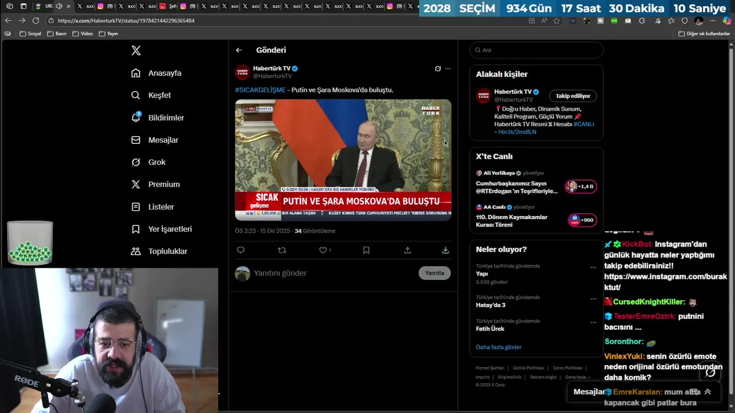Toggle the Takip ediliyor follow button
Screen dimensions: 735x413
pyautogui.click(x=573, y=96)
